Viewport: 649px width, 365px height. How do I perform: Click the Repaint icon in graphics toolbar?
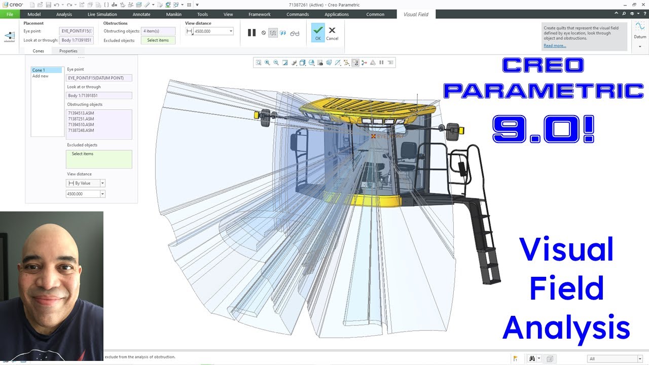tap(284, 63)
